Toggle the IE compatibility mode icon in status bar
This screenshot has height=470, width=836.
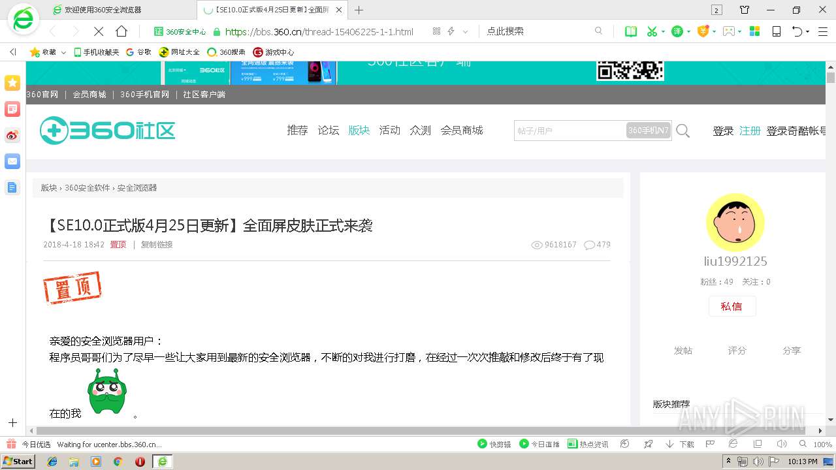point(733,444)
